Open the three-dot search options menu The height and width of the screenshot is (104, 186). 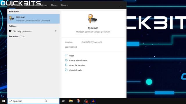pyautogui.click(x=121, y=5)
